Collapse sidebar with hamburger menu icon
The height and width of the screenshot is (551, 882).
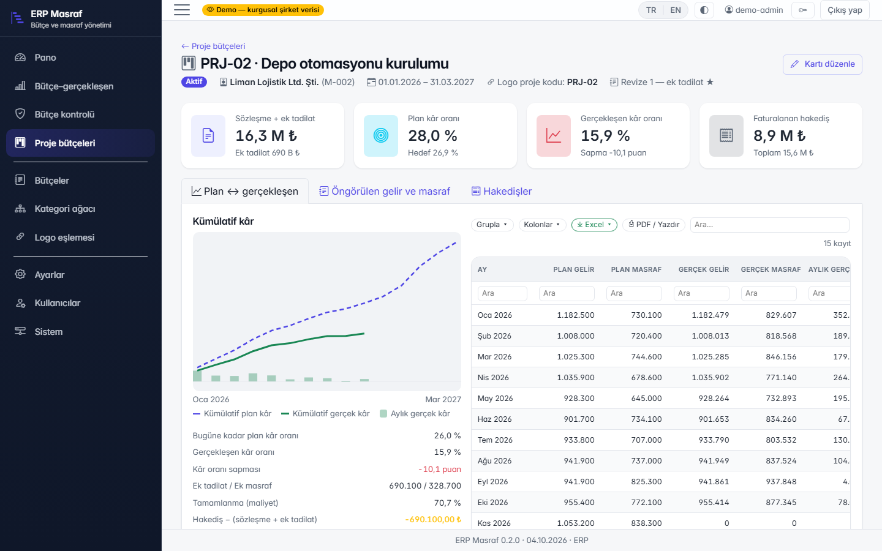coord(182,10)
